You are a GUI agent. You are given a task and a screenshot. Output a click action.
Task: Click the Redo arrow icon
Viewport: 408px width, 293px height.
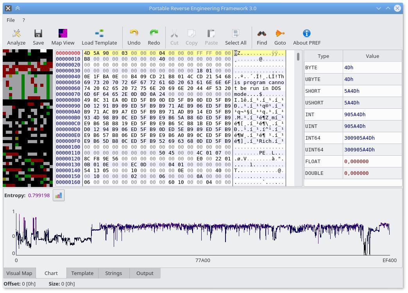click(x=154, y=37)
